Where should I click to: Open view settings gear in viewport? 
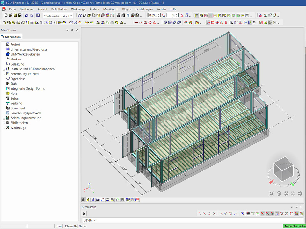point(300,193)
